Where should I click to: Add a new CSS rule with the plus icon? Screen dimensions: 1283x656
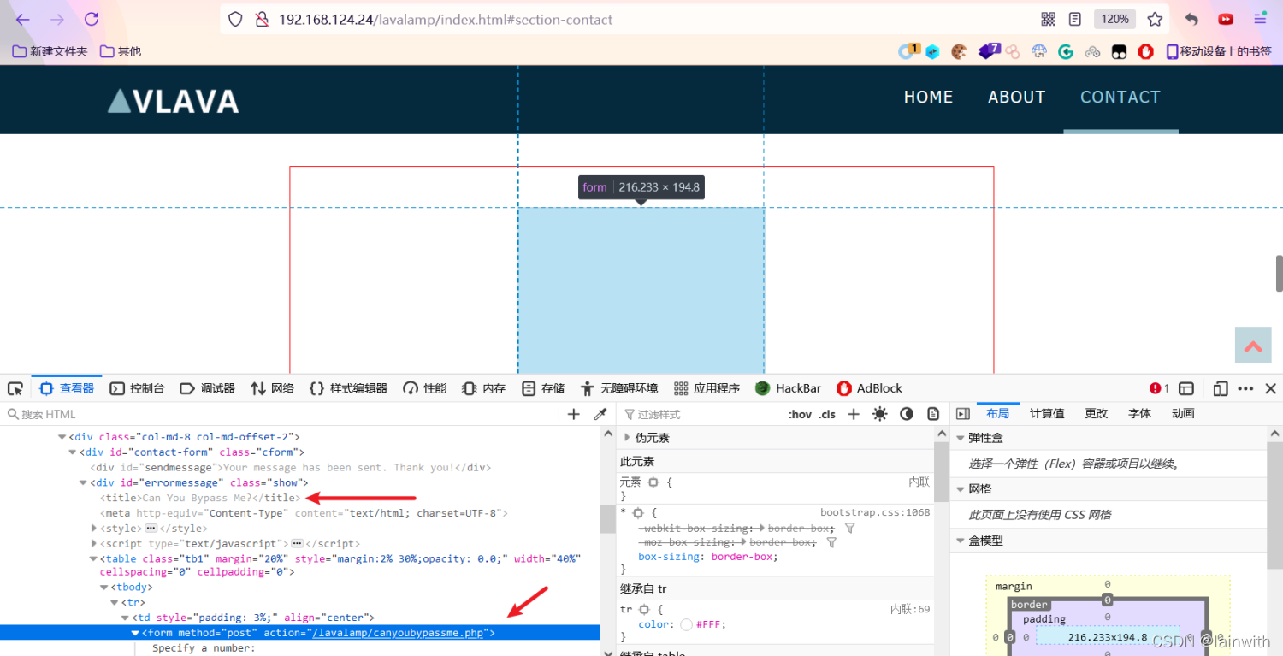pyautogui.click(x=853, y=414)
